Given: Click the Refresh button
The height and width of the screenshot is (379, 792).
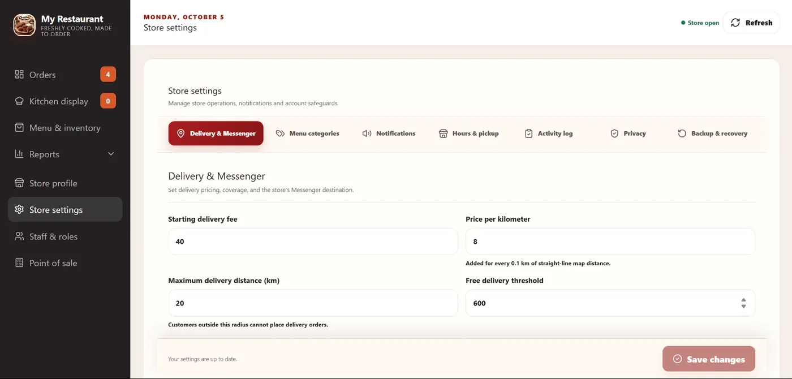Looking at the screenshot, I should [751, 23].
